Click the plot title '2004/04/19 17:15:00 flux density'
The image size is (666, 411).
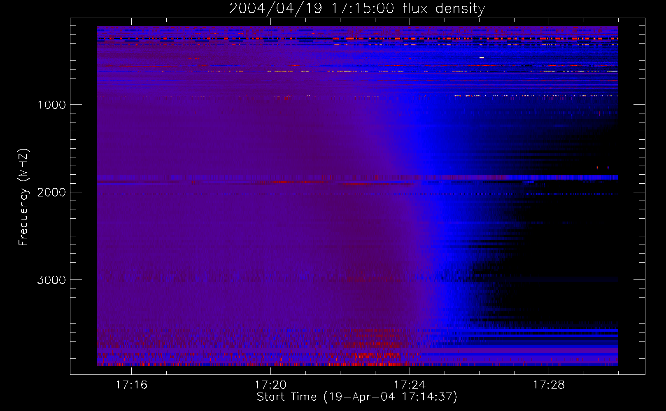357,9
